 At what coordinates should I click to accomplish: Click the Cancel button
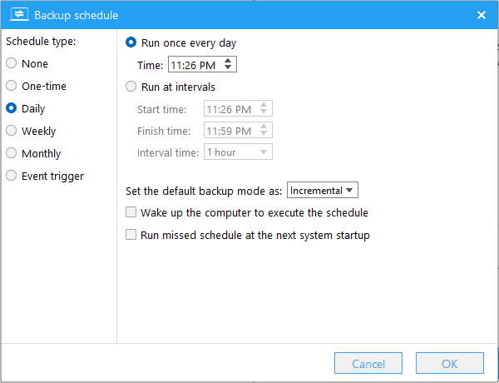click(x=368, y=364)
